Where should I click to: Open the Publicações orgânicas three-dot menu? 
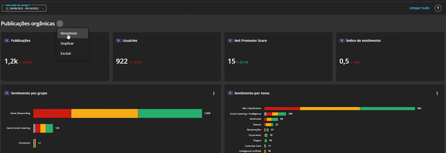click(x=60, y=24)
